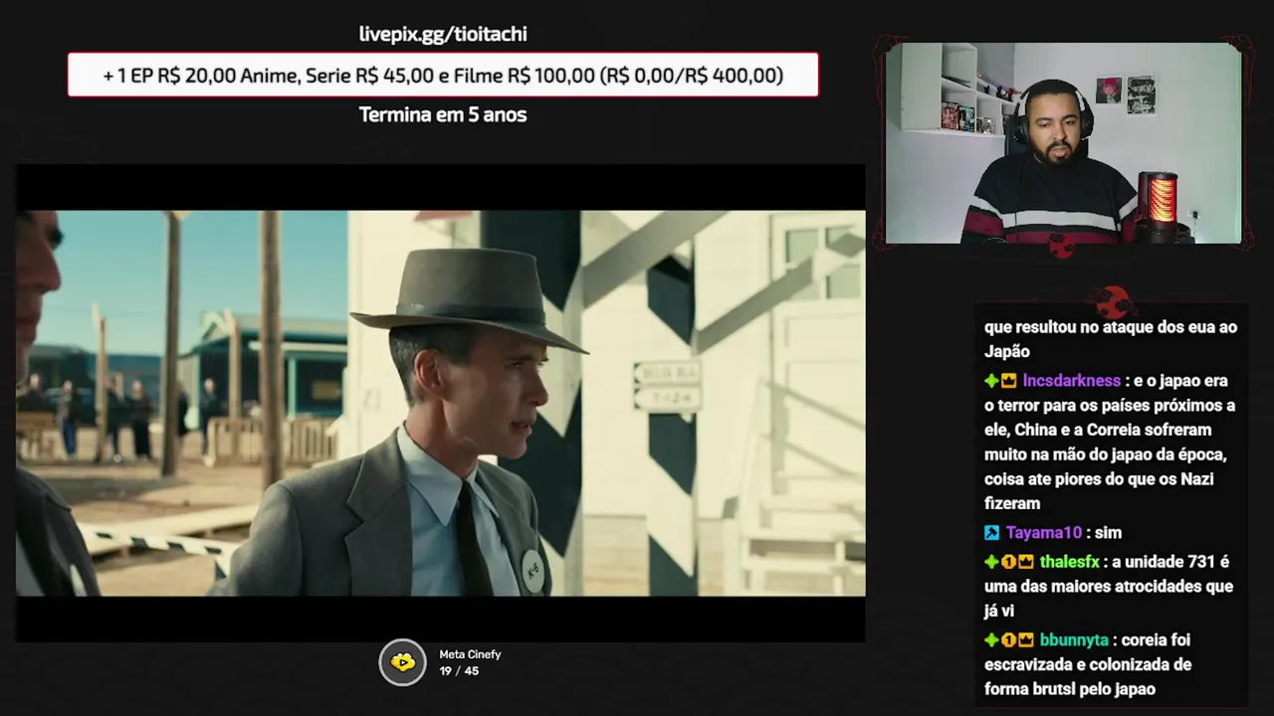
Task: Click the lncsdarkness username in chat
Action: coord(1071,381)
